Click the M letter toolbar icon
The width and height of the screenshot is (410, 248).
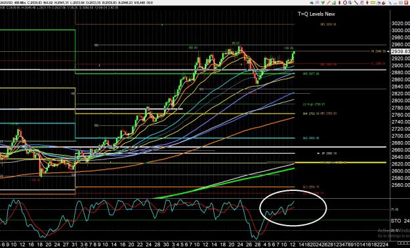pos(379,3)
